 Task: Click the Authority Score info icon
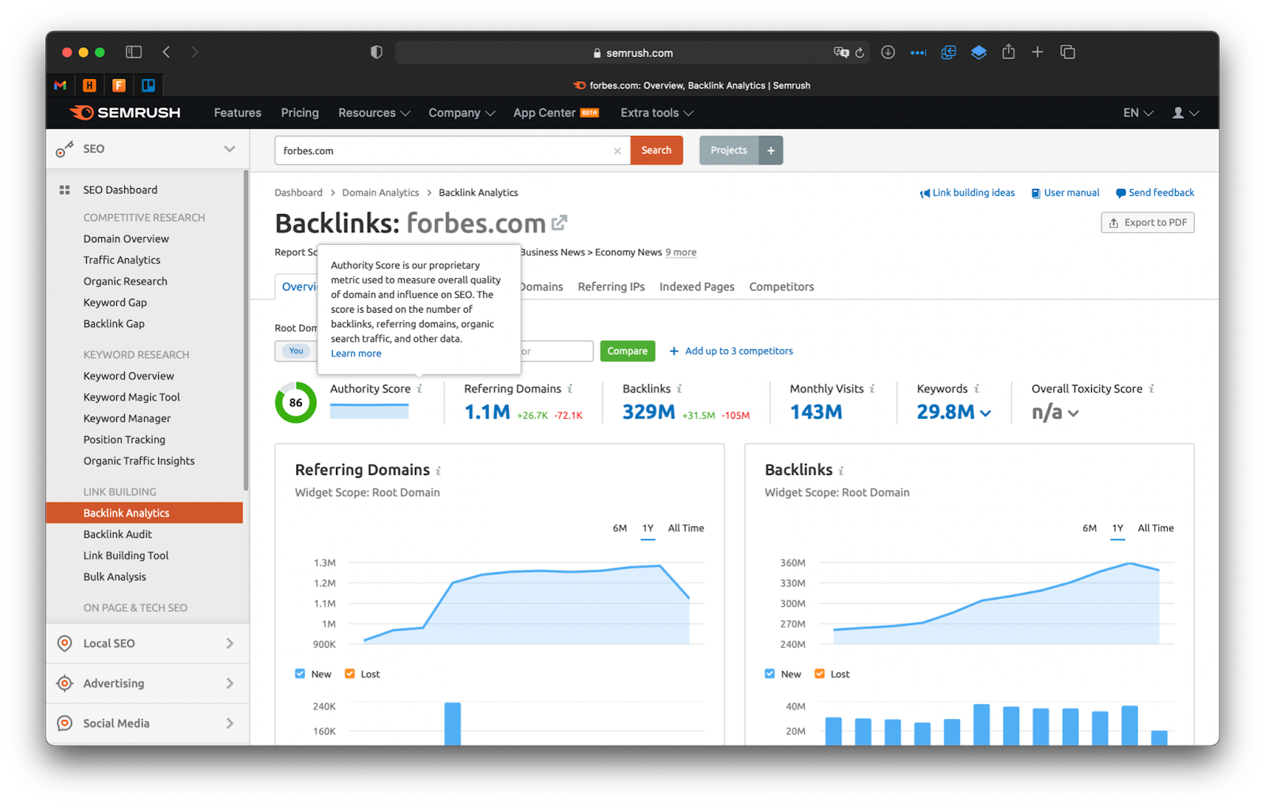(420, 389)
